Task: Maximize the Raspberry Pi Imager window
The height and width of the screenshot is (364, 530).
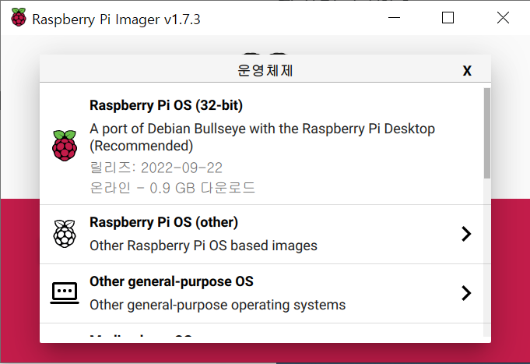Action: coord(448,18)
